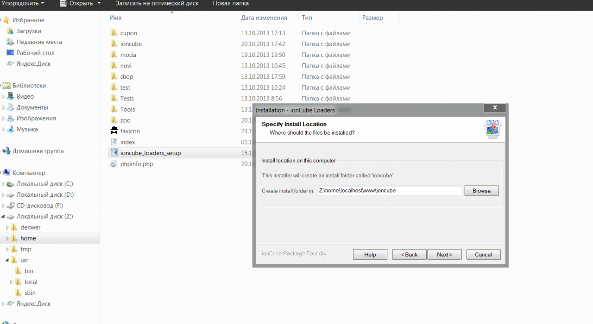Select the phpinfo.php file icon
This screenshot has height=324, width=593.
coord(114,164)
